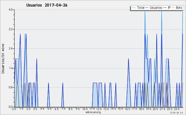Click the '5 h' x-axis label
Image resolution: width=186 pixels, height=115 pixels.
[x=49, y=109]
